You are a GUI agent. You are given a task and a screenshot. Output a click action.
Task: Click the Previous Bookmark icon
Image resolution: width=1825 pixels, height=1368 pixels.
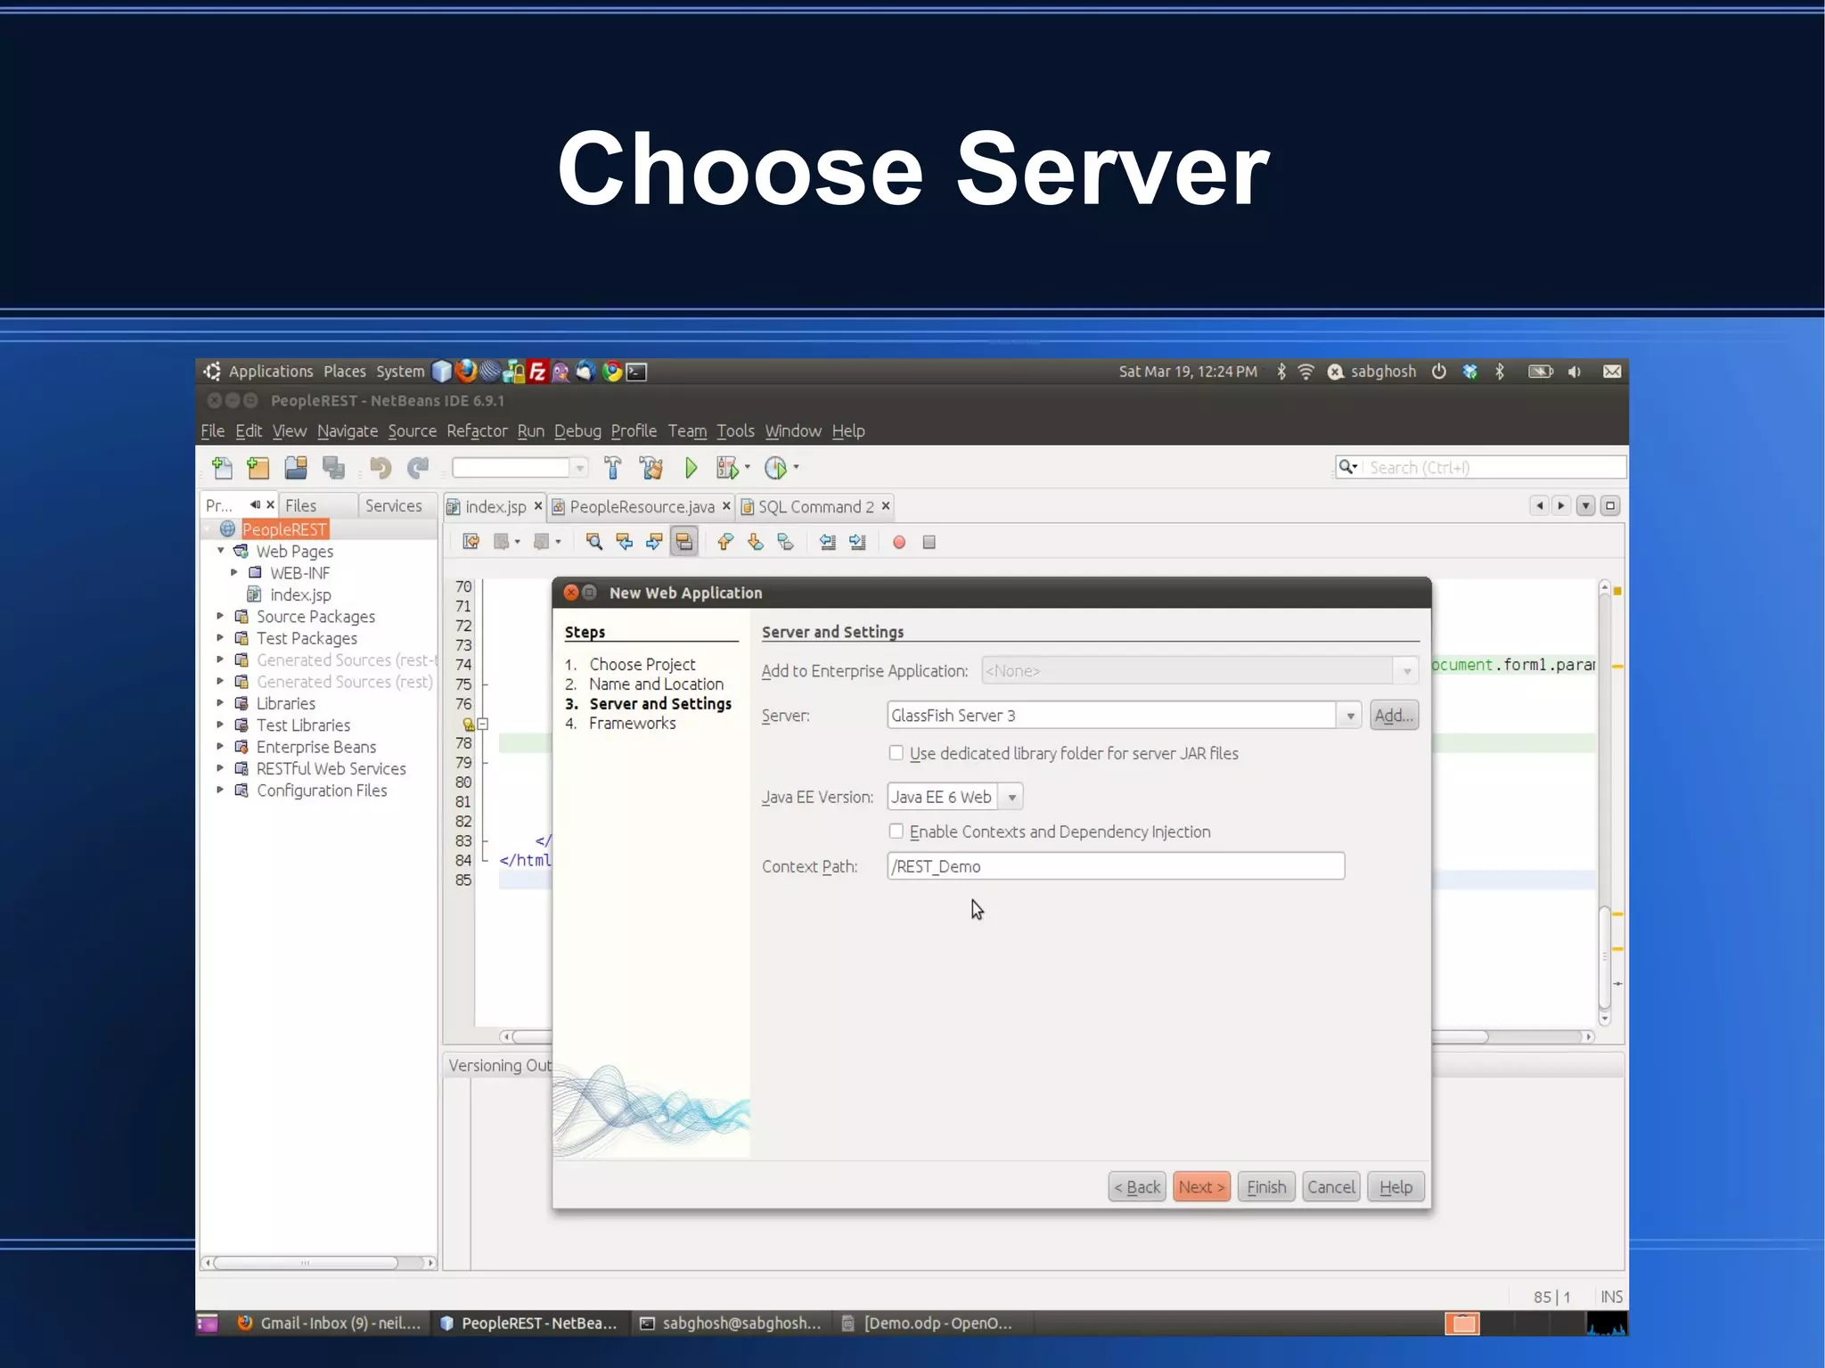click(725, 542)
